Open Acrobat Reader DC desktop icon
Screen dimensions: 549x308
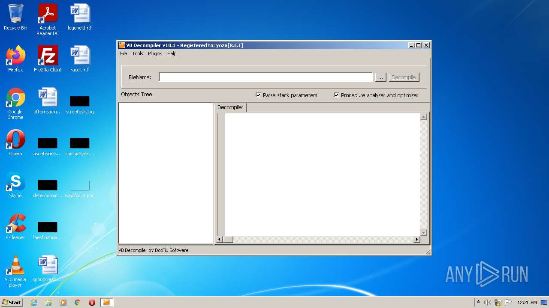tap(48, 20)
